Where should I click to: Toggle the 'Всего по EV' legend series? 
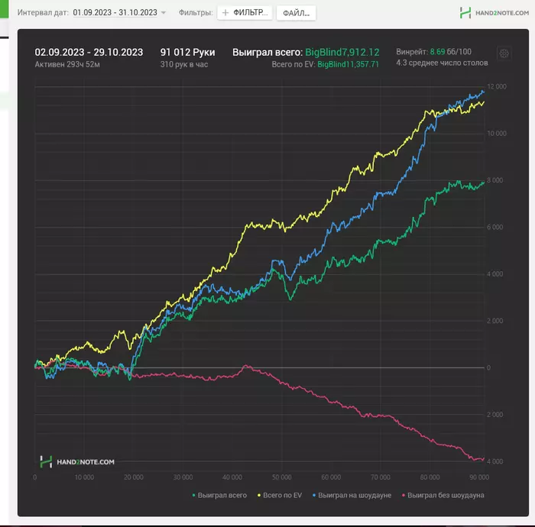tap(280, 495)
